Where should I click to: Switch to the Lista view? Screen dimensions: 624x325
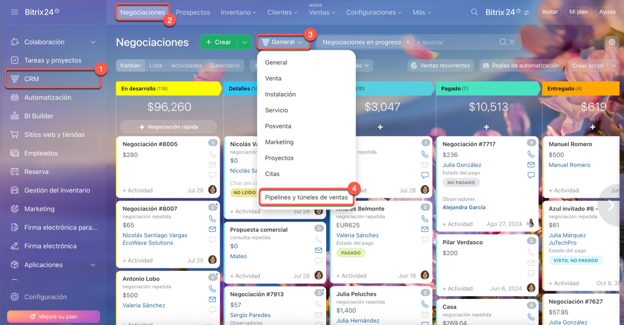(156, 65)
